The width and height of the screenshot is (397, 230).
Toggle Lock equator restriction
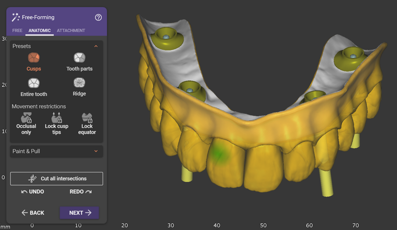[87, 117]
